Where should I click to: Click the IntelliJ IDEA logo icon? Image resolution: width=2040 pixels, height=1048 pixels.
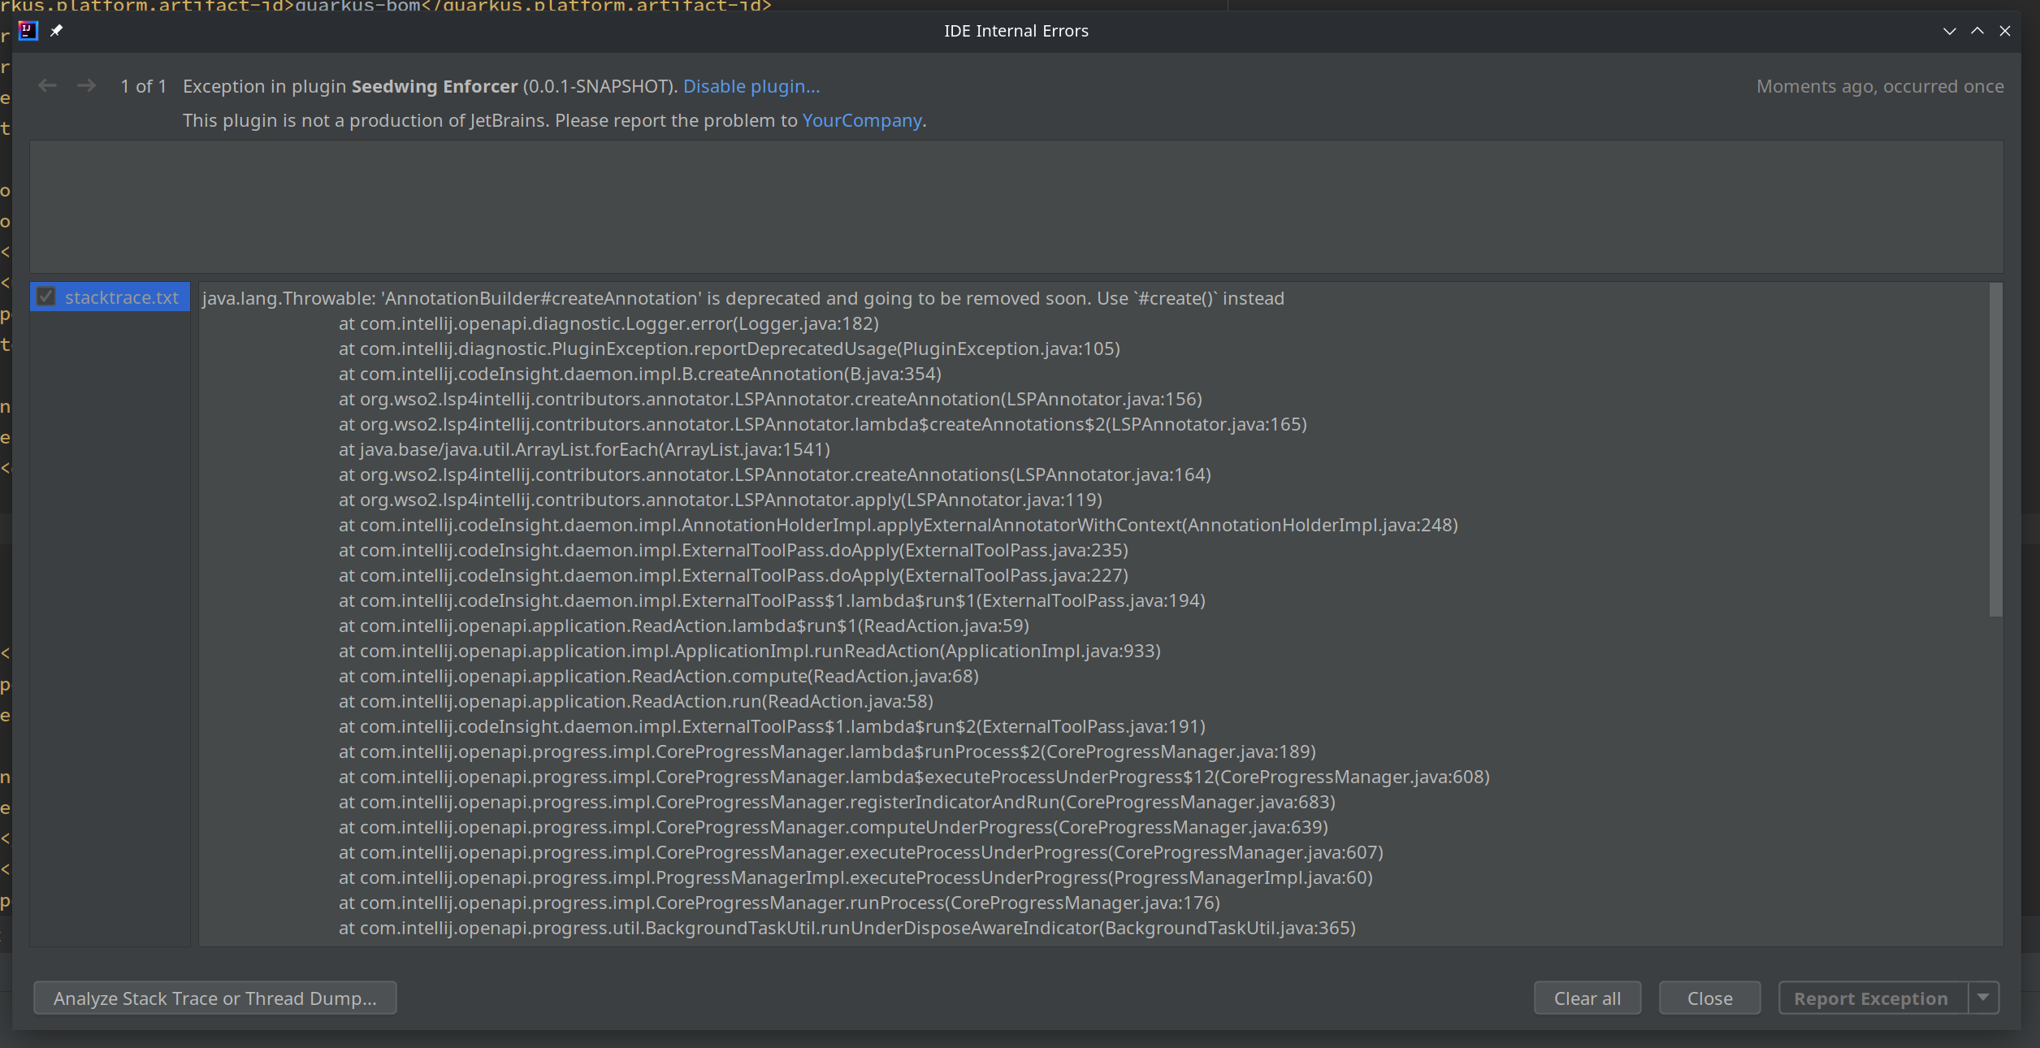click(x=27, y=32)
